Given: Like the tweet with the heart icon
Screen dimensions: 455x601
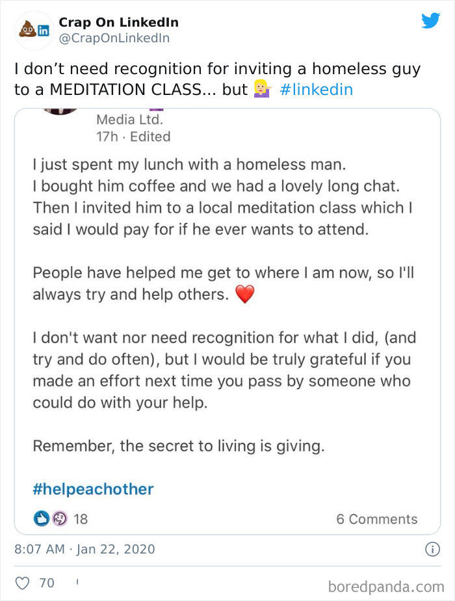Looking at the screenshot, I should click(21, 582).
